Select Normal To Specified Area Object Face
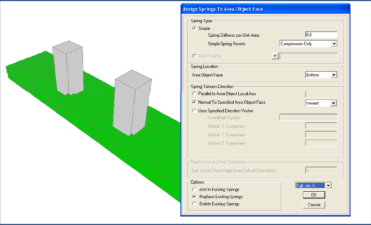371x225 pixels. point(195,102)
